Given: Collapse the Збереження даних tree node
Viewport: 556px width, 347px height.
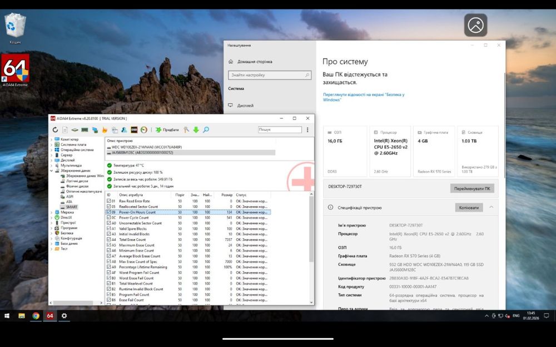Looking at the screenshot, I should 51,170.
